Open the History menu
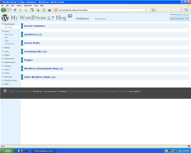191x153 pixels. [x=19, y=5]
